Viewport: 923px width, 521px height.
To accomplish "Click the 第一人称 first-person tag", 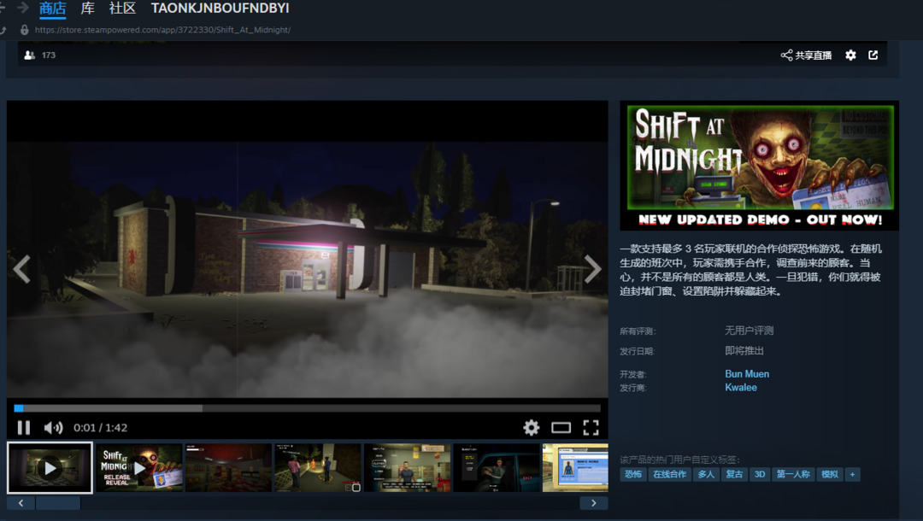I will tap(793, 475).
